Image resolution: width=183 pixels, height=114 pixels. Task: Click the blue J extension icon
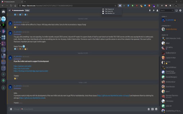(x=128, y=6)
